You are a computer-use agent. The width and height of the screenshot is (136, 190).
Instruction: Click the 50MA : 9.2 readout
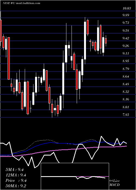click(16, 186)
